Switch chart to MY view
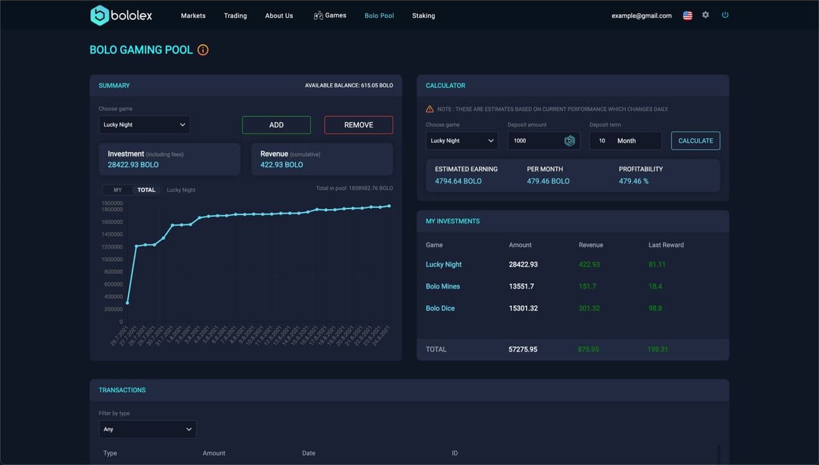The image size is (819, 465). [118, 190]
